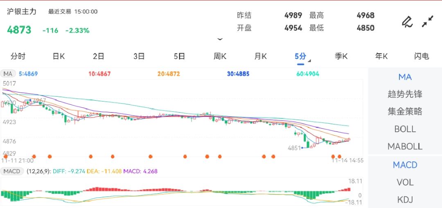Image resolution: width=442 pixels, height=208 pixels.
Task: Select the 3日 chart tab
Action: pos(139,57)
